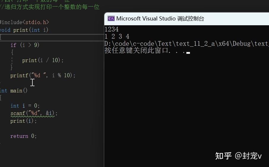Click the "if (i > 9)" statement
Viewport: 269px width, 167px height.
[x=25, y=45]
